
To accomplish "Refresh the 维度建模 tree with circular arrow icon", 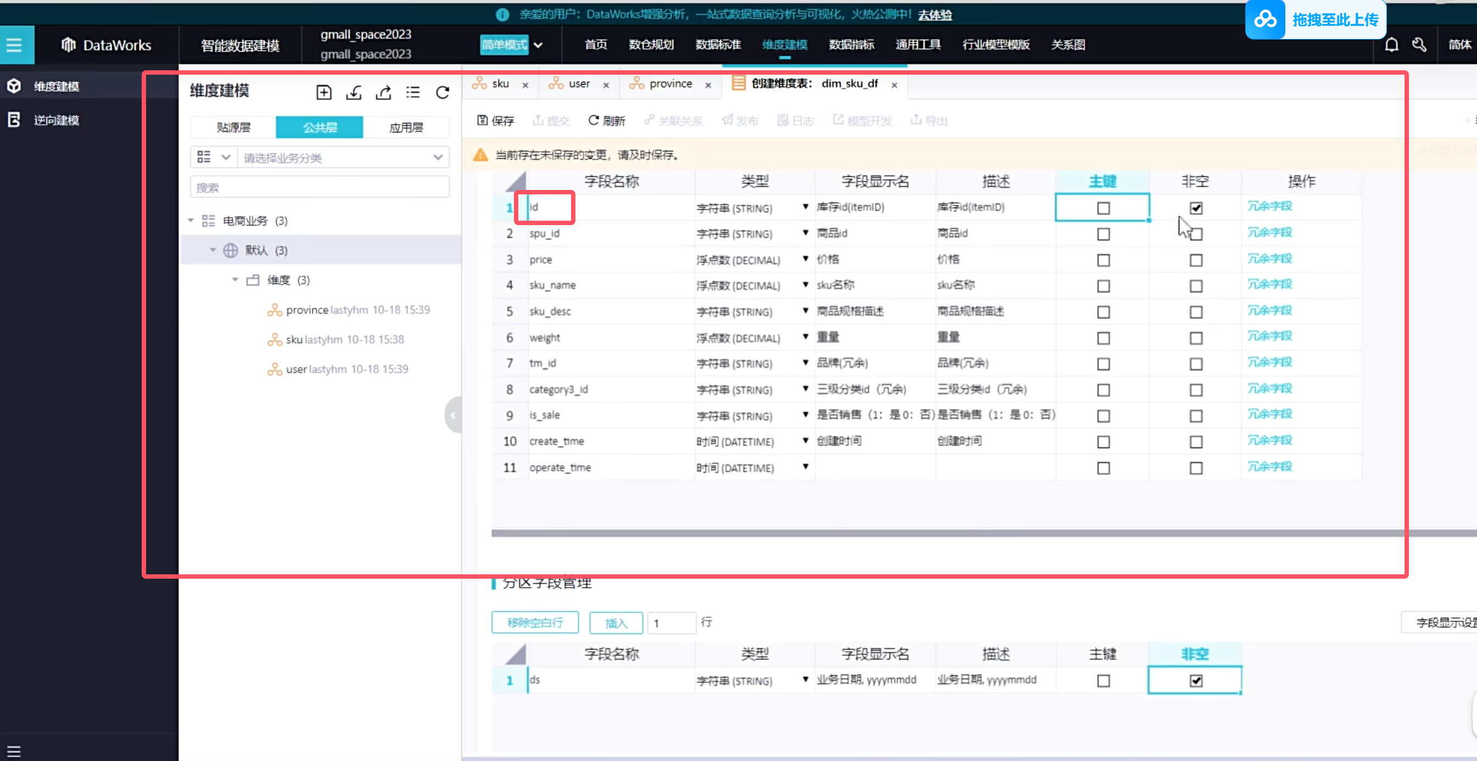I will pos(442,92).
